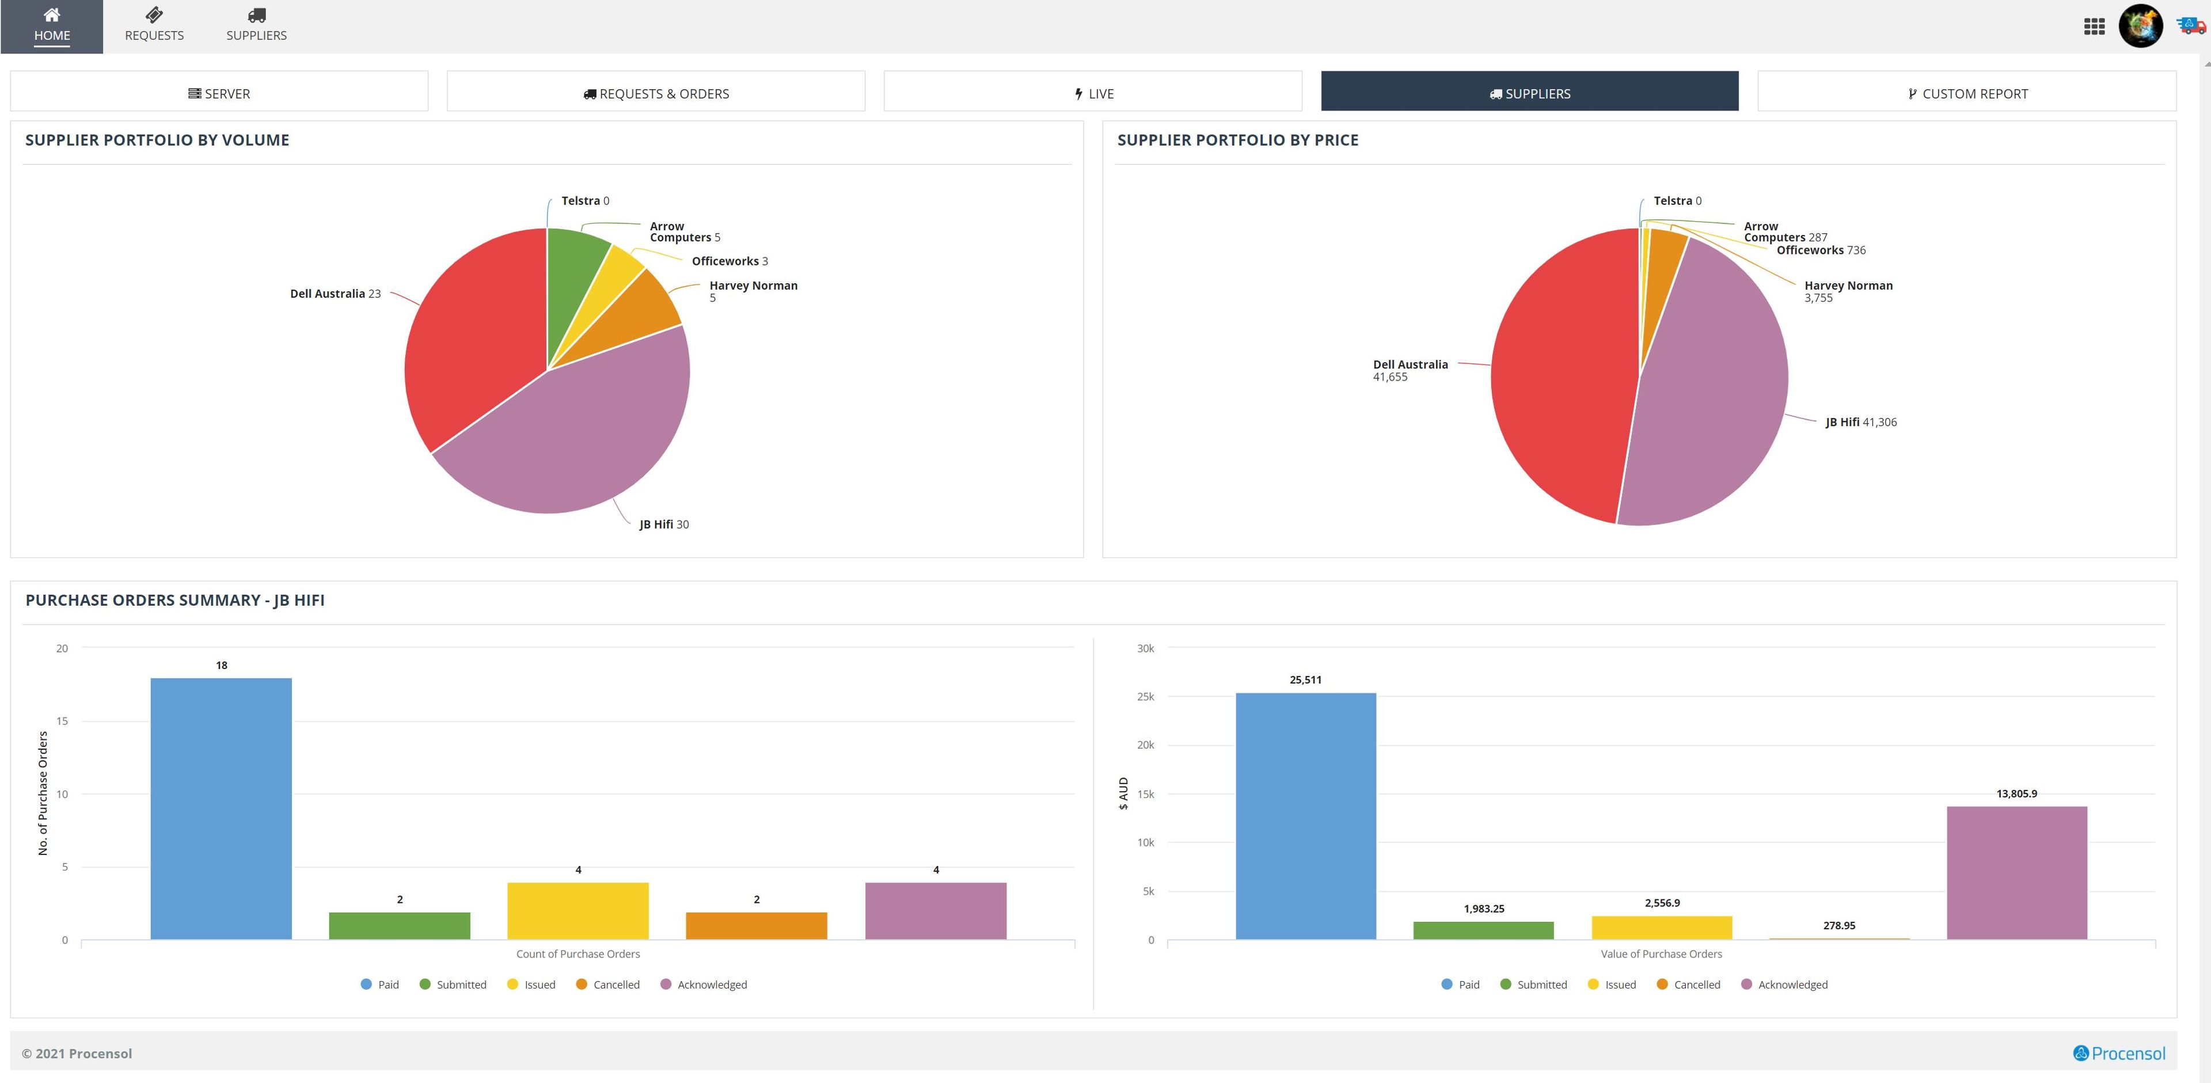The height and width of the screenshot is (1083, 2211).
Task: Click 'SUPPLIER PORTFOLIO BY PRICE' heading
Action: tap(1238, 140)
